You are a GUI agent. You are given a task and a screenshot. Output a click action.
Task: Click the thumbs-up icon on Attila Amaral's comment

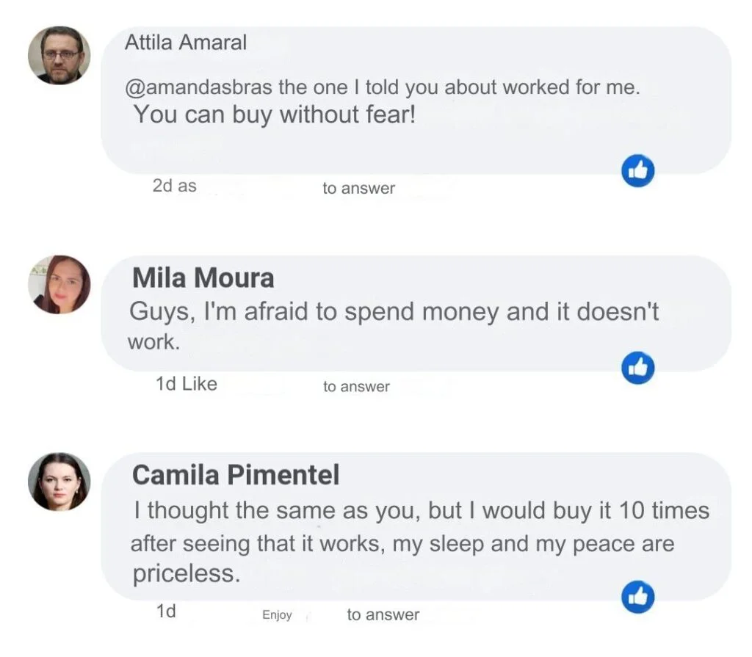pos(637,172)
